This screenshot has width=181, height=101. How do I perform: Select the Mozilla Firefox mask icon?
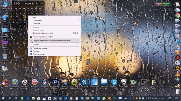5,45
